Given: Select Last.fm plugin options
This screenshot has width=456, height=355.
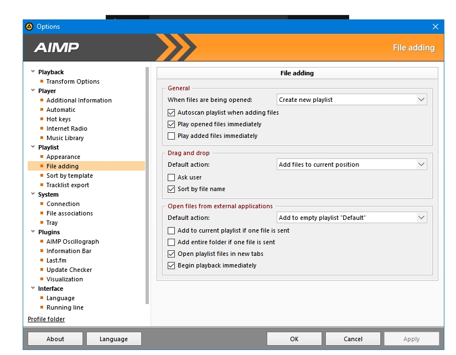Looking at the screenshot, I should 56,260.
